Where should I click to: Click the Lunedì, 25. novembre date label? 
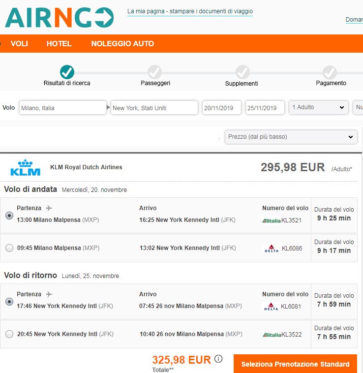[x=91, y=276]
